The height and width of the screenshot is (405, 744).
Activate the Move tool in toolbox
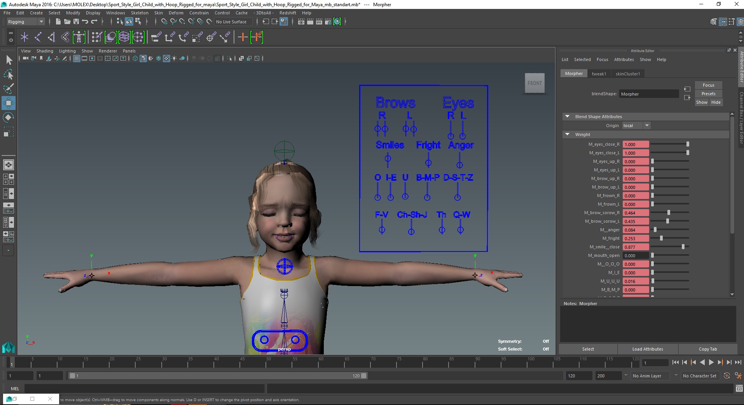click(9, 103)
